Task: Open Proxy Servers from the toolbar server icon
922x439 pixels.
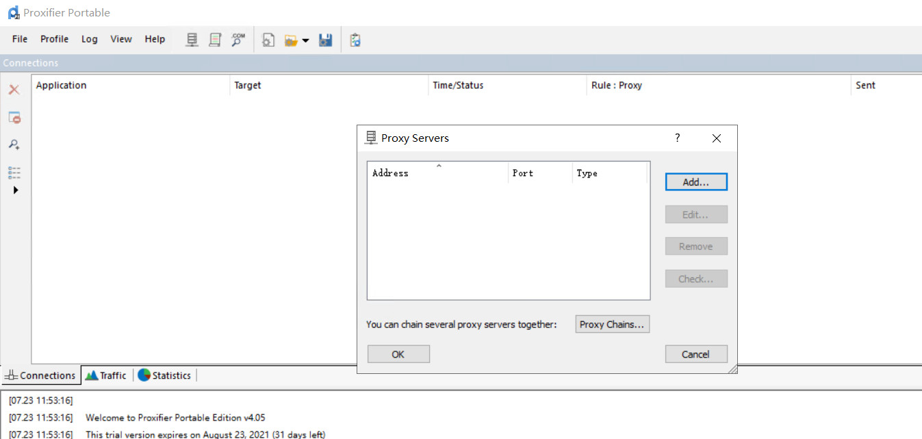Action: (x=192, y=40)
